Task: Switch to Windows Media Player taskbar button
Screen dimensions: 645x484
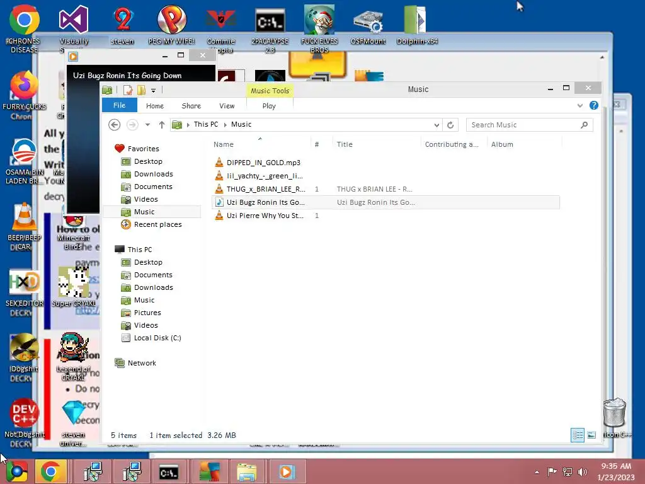Action: coord(287,471)
